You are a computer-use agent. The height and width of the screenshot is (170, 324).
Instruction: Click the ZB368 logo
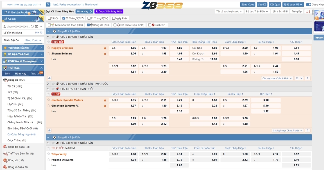pyautogui.click(x=162, y=5)
